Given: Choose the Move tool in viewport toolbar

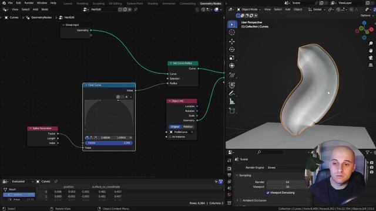Looking at the screenshot, I should pos(232,42).
